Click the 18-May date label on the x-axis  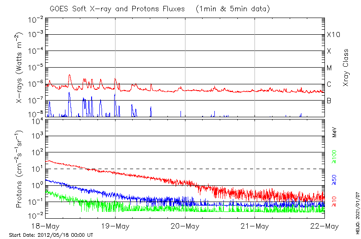pyautogui.click(x=45, y=226)
